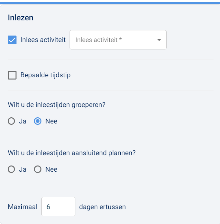This screenshot has height=224, width=220.
Task: Choose Ja radio for aansluitend plannen
Action: (x=11, y=169)
